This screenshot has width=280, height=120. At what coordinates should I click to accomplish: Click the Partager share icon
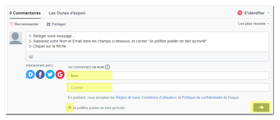49,24
